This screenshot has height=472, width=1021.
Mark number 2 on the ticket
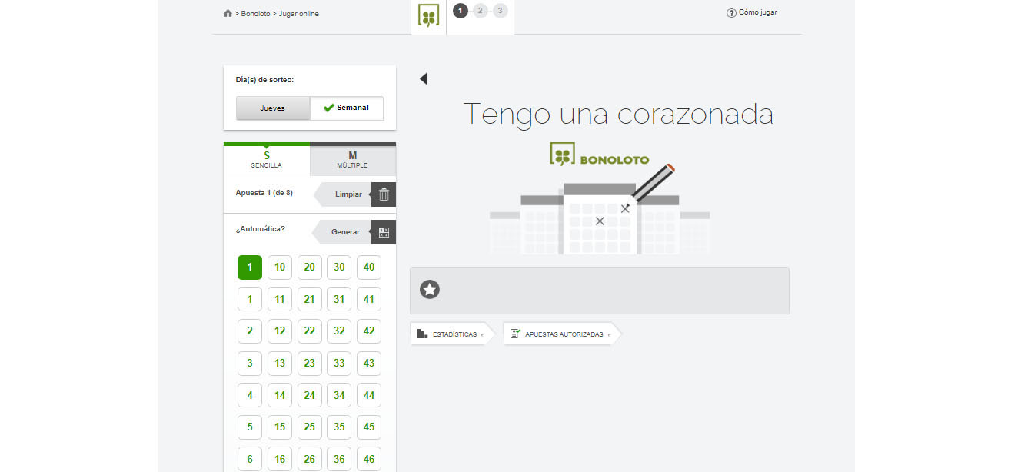coord(250,331)
